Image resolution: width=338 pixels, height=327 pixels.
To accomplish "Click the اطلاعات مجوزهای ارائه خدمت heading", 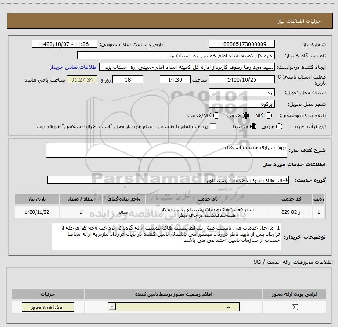I will [x=293, y=262].
